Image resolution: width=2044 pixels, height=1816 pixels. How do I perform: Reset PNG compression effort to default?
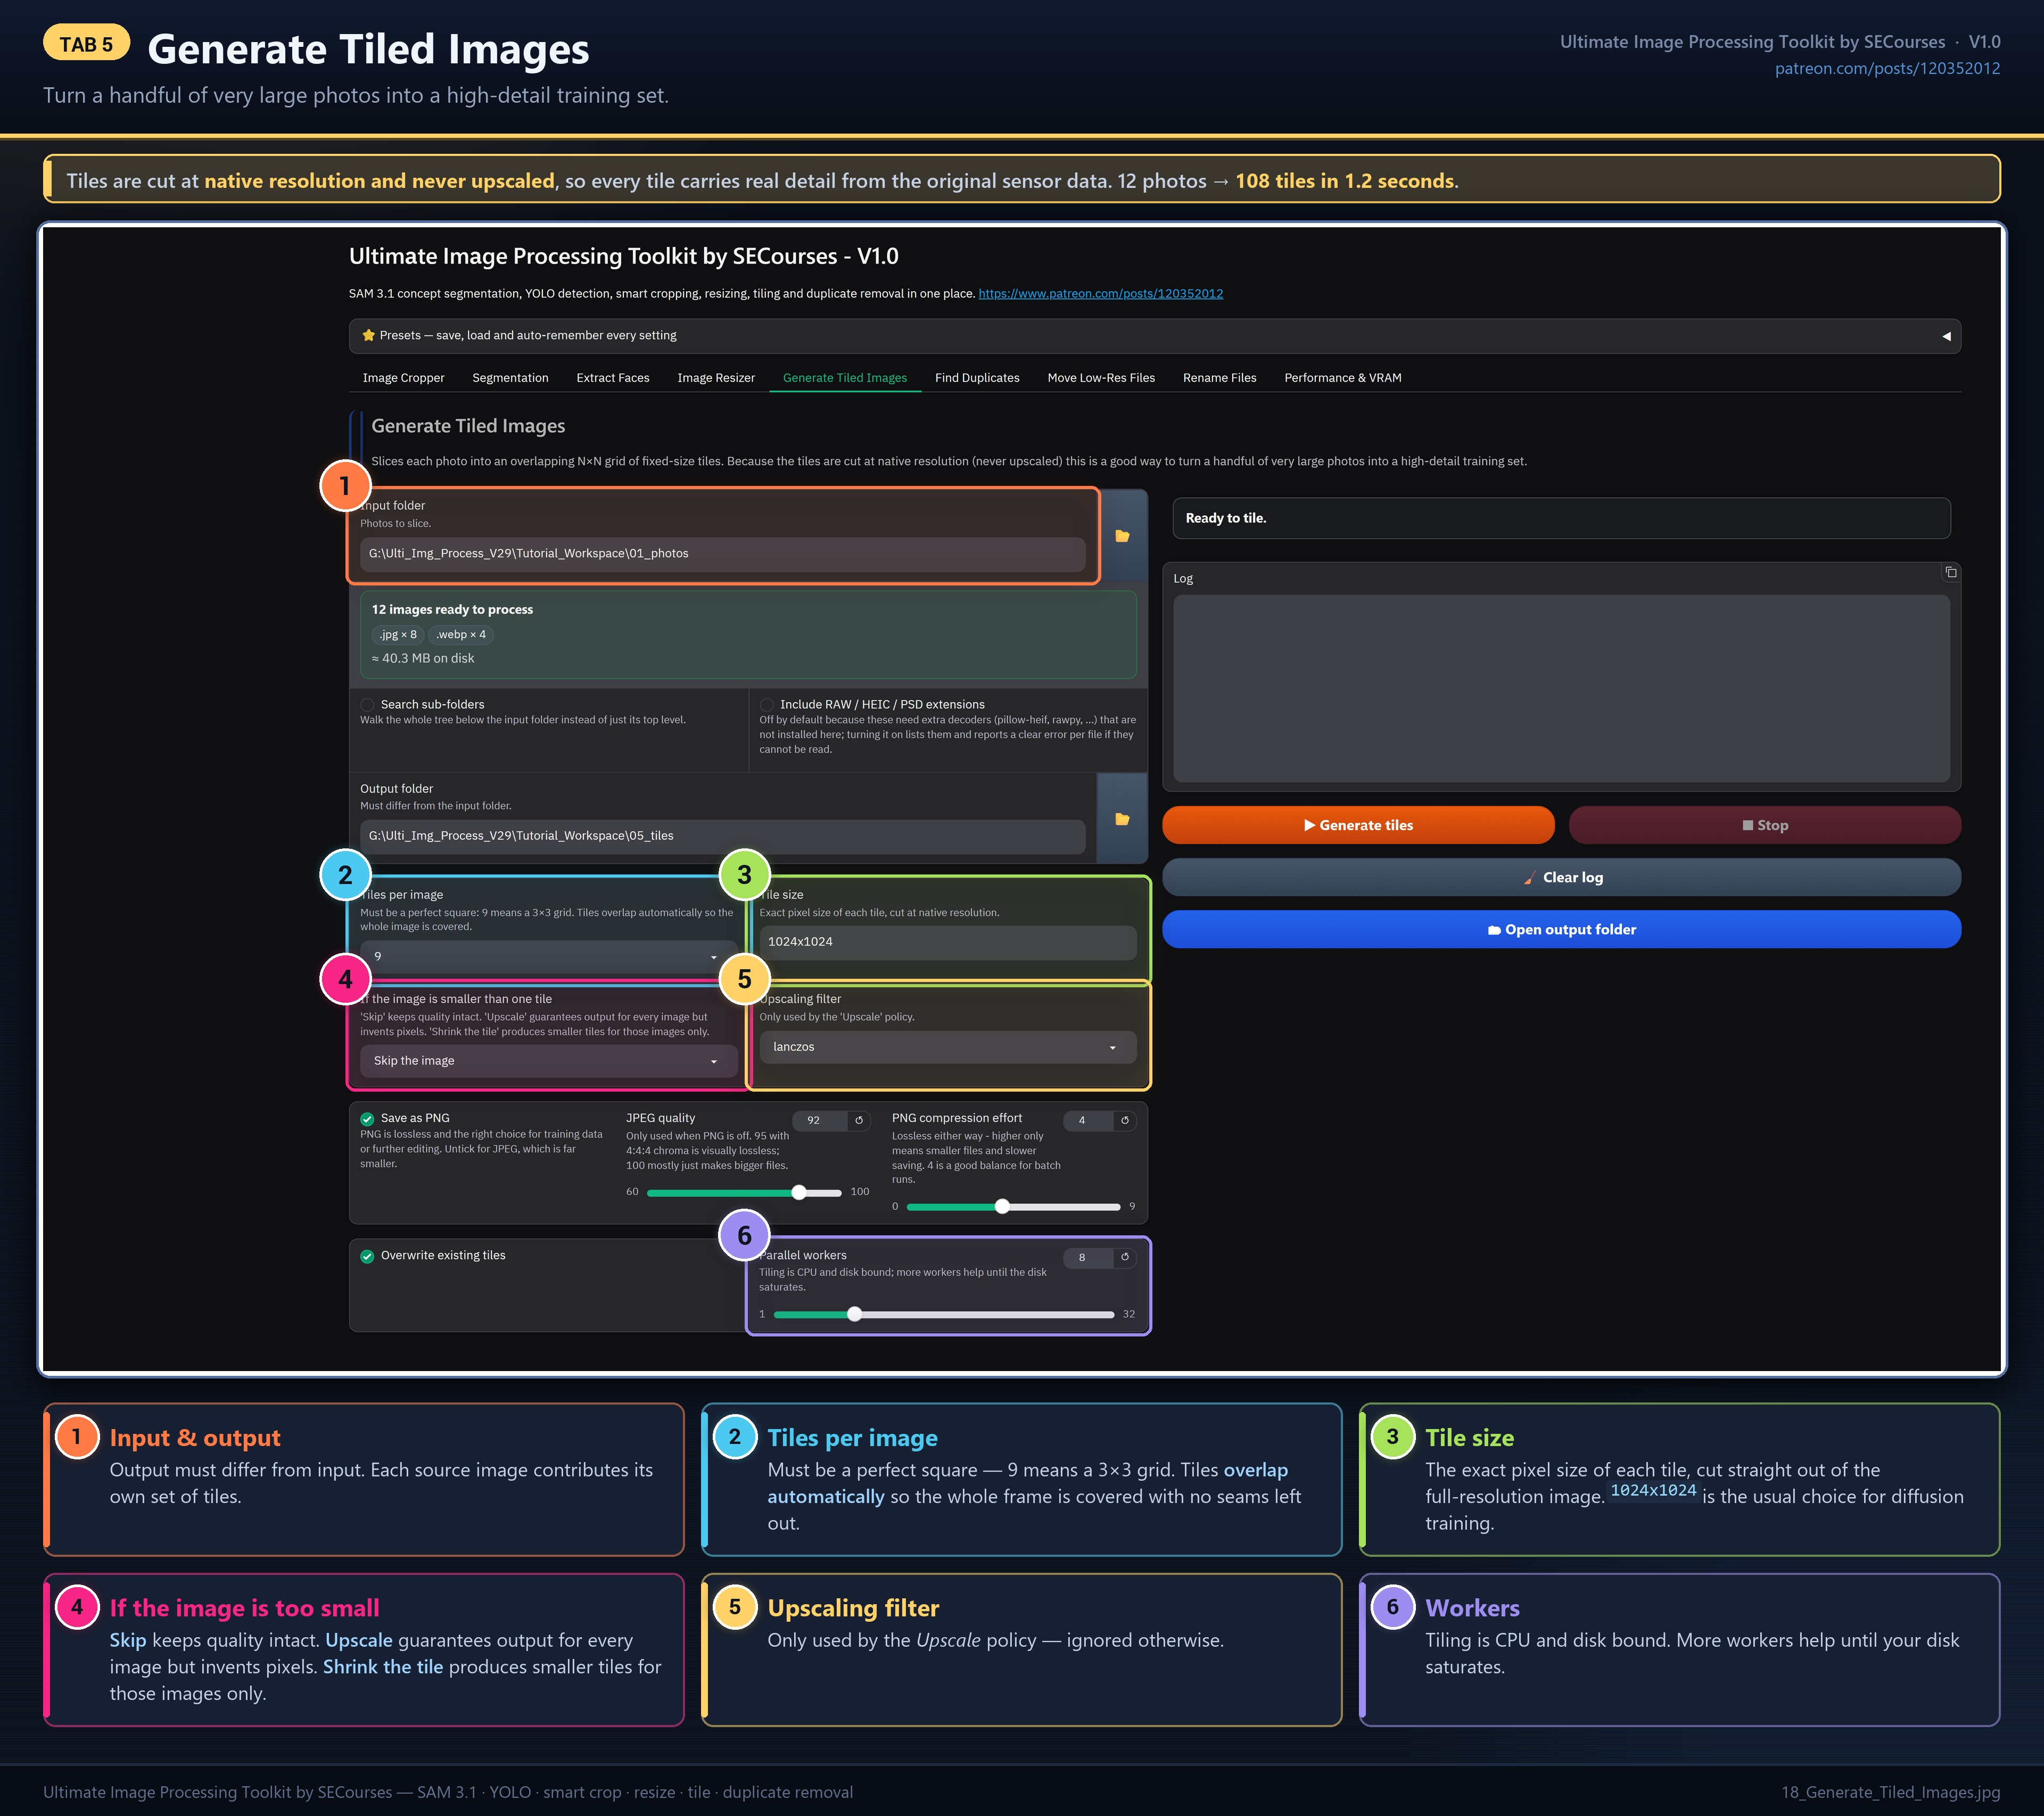(x=1125, y=1120)
